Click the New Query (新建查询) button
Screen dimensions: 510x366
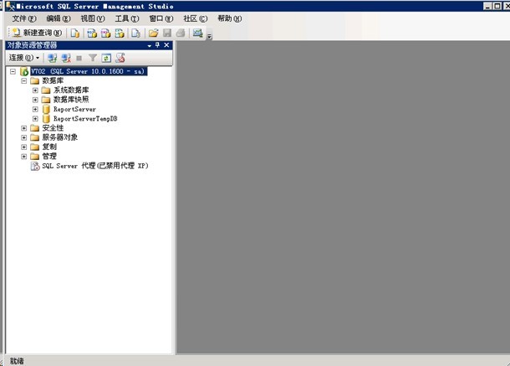pos(37,33)
